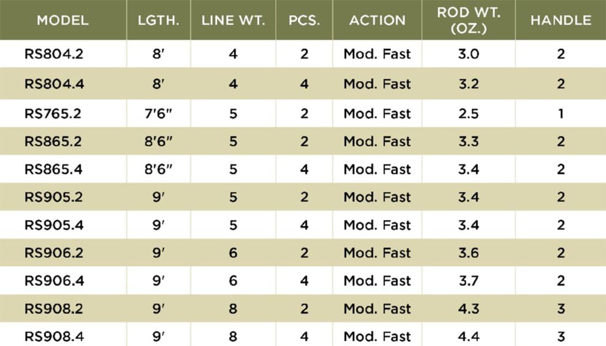Select the RS765.2 model cell
Viewport: 606px width, 346px height.
coord(53,113)
